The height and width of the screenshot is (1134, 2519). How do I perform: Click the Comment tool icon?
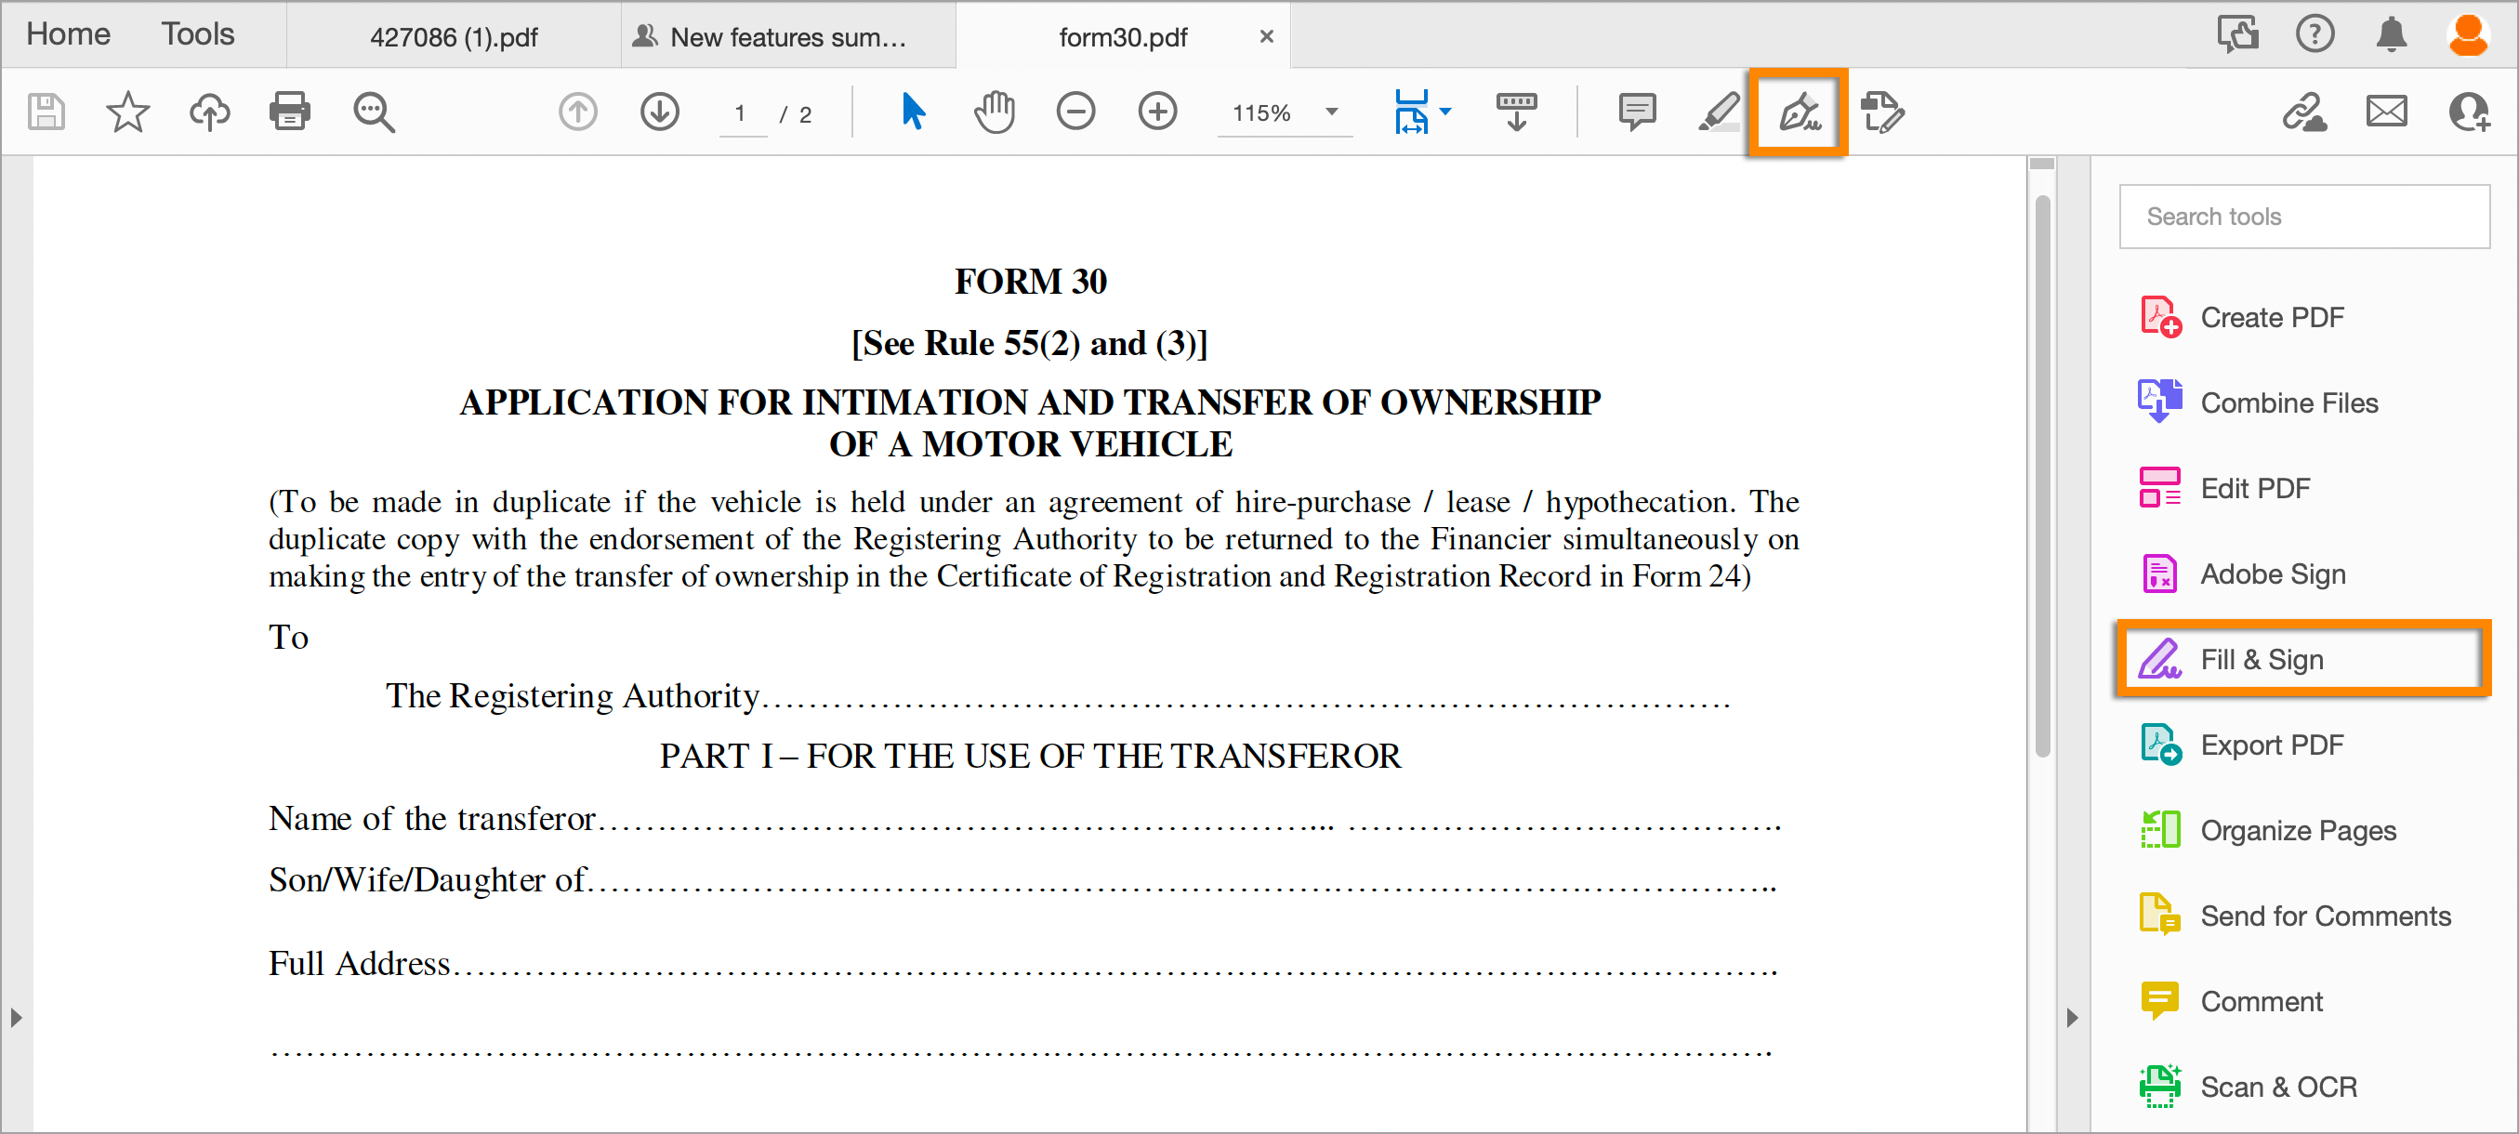point(2161,1001)
